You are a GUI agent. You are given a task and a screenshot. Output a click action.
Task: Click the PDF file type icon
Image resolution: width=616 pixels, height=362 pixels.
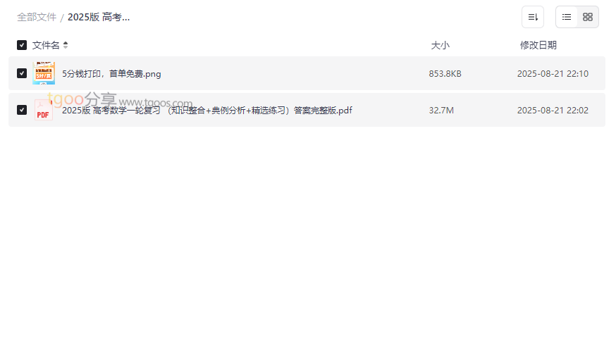pyautogui.click(x=43, y=110)
